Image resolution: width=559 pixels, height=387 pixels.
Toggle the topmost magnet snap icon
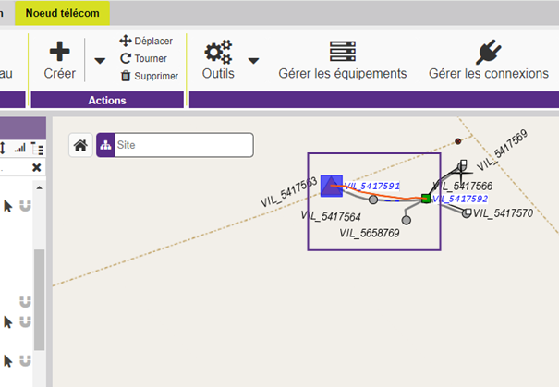point(25,206)
